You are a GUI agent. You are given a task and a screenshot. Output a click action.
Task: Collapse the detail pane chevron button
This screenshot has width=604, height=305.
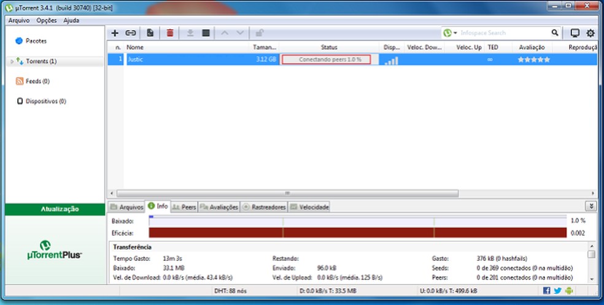pyautogui.click(x=591, y=206)
